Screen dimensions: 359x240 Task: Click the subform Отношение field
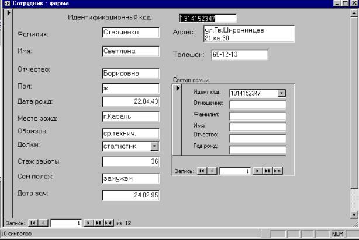(x=258, y=105)
